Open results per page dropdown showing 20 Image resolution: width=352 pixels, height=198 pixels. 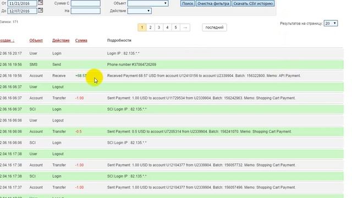[x=331, y=23]
